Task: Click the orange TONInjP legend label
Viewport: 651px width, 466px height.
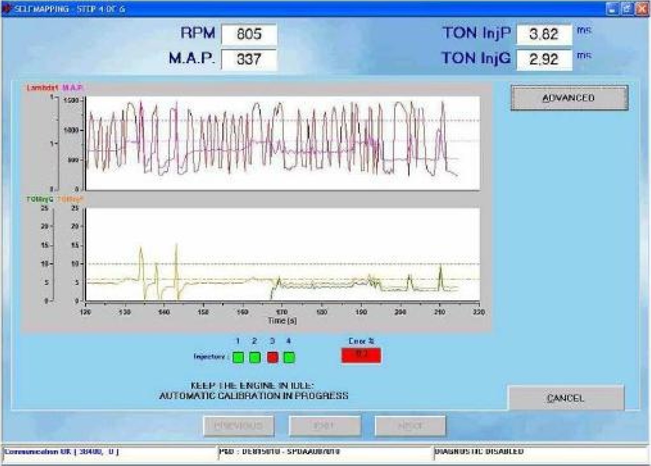Action: click(x=70, y=199)
